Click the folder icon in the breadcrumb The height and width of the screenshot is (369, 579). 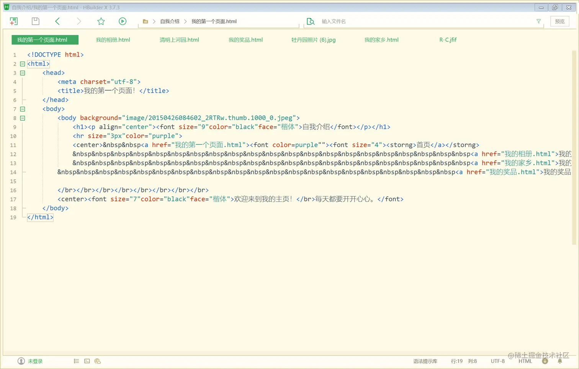coord(146,21)
